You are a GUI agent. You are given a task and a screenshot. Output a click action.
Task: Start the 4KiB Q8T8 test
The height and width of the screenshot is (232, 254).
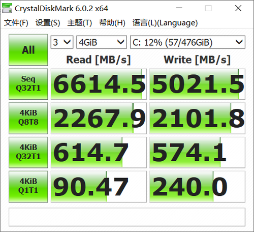pos(28,118)
